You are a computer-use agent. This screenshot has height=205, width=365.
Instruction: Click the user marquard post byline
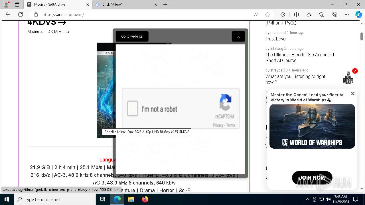pos(285,32)
